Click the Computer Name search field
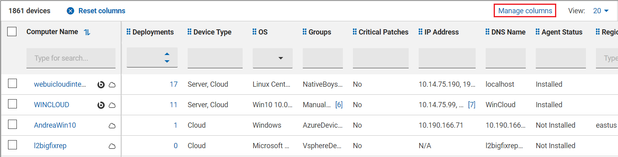618x157 pixels. click(71, 58)
